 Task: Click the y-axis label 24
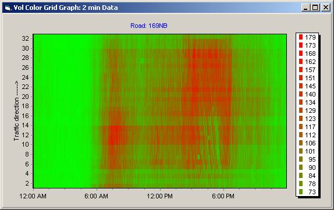(25, 77)
